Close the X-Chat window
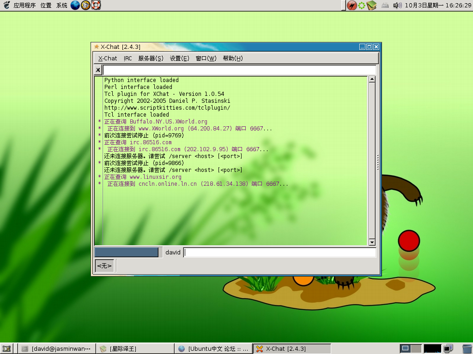Image resolution: width=473 pixels, height=354 pixels. coord(376,47)
